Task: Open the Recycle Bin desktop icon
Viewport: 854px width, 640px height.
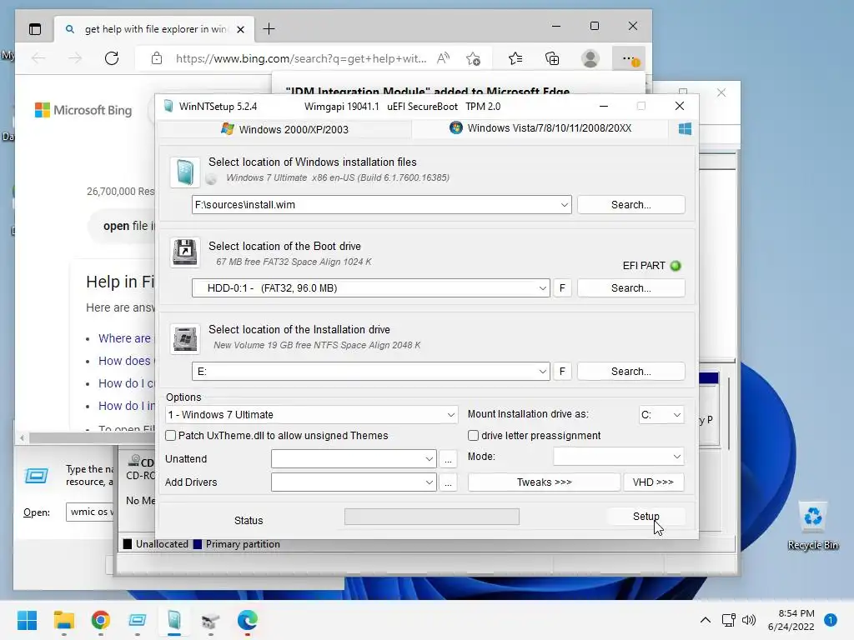Action: coord(812,526)
